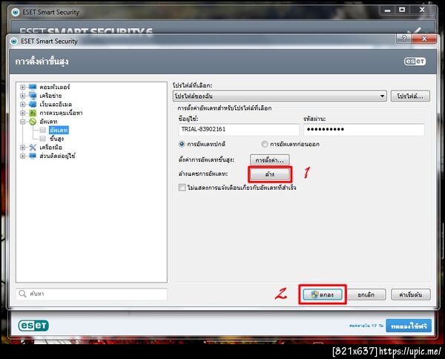
Task: Close the advanced setup dialog
Action: (424, 39)
